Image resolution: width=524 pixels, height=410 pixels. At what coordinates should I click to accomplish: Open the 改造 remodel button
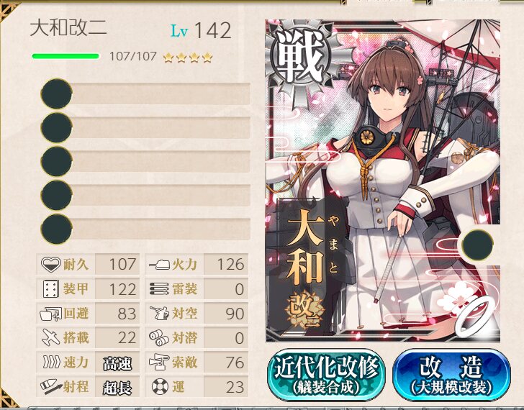pyautogui.click(x=451, y=374)
